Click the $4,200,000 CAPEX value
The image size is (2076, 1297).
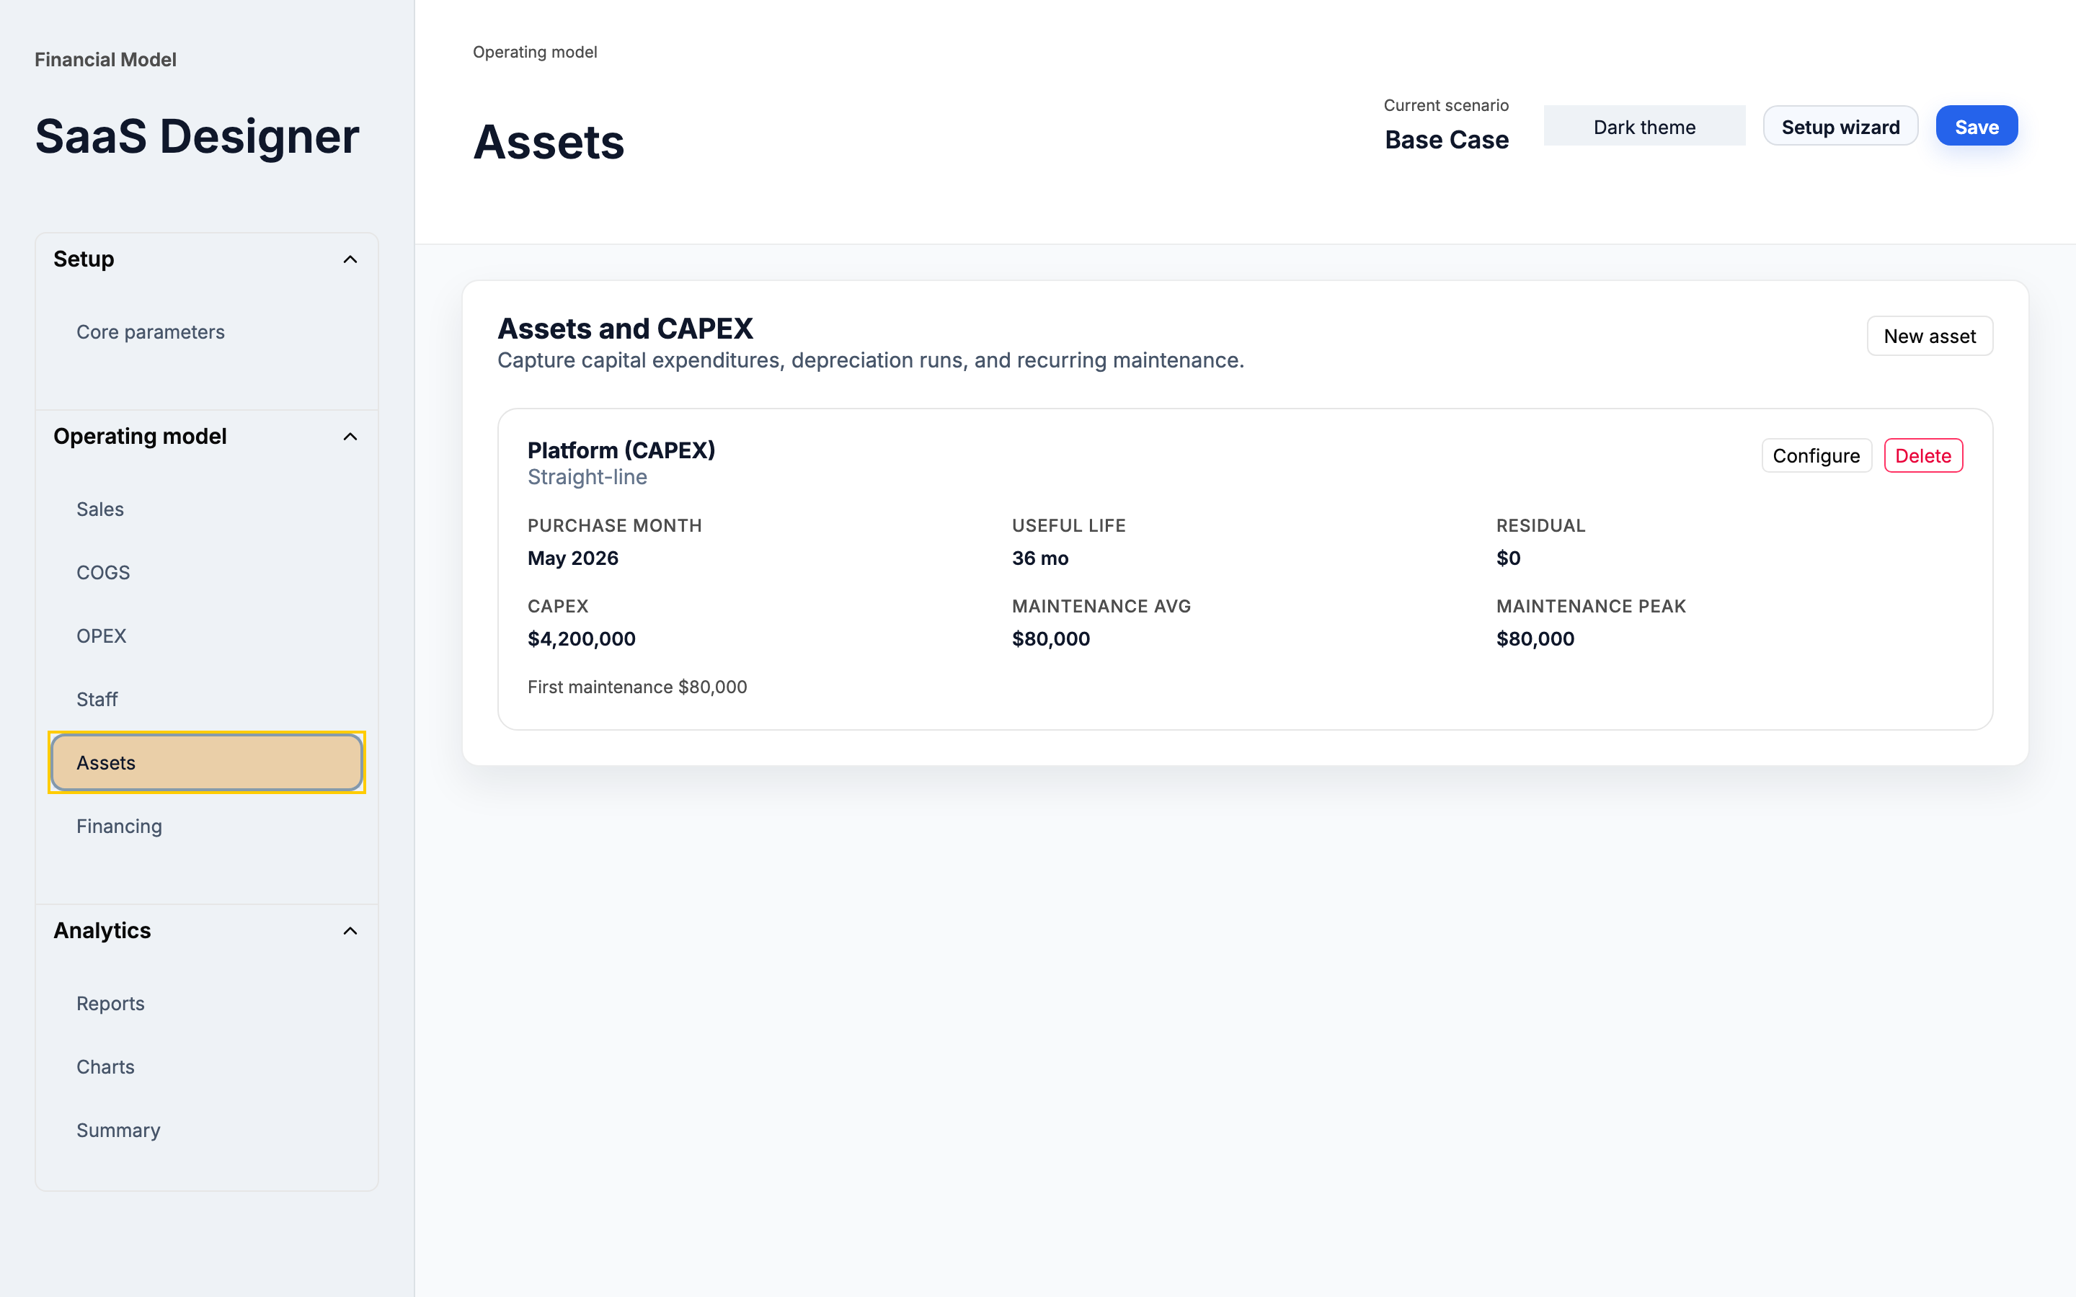tap(581, 639)
